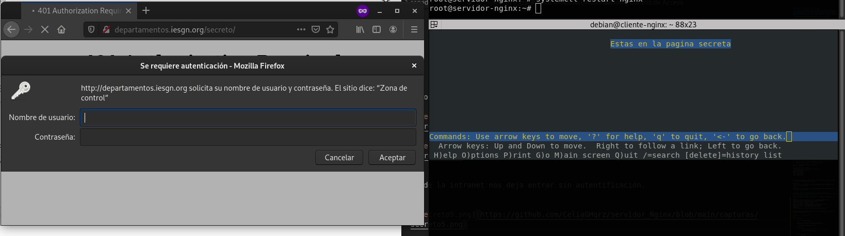This screenshot has height=236, width=845.
Task: Open a new browser tab
Action: click(146, 10)
